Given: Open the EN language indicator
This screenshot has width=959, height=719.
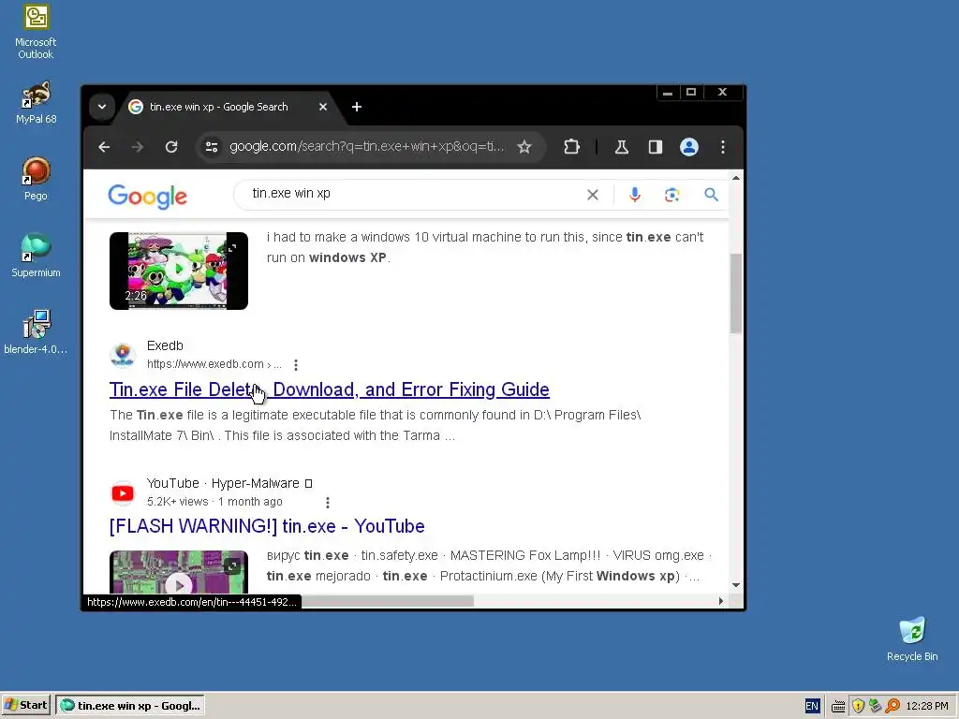Looking at the screenshot, I should (812, 706).
